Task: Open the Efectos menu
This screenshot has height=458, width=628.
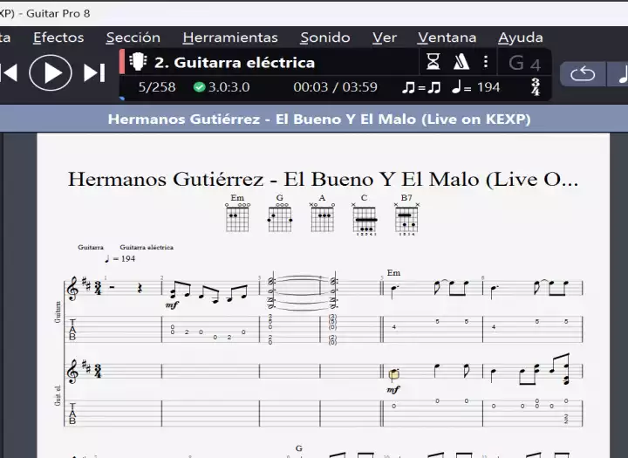Action: click(58, 38)
